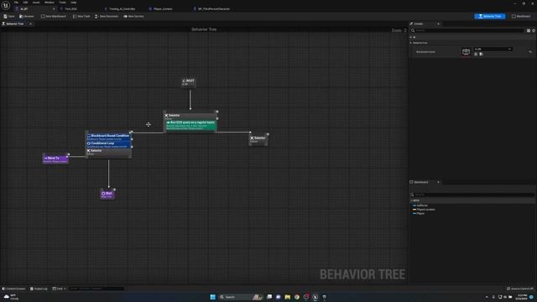Close the Behavior Tree graph tab
Viewport: 537px width, 302px height.
(x=30, y=24)
